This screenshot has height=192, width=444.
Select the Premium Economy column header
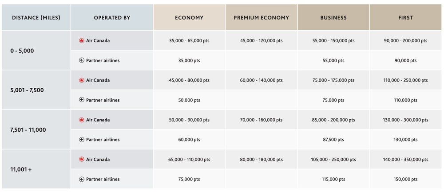[261, 18]
